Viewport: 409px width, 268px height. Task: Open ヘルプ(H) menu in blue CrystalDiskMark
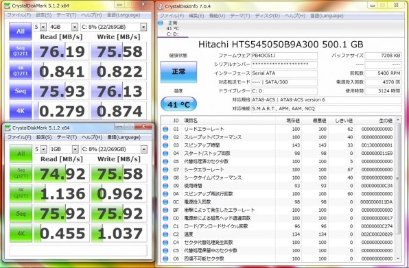click(91, 15)
